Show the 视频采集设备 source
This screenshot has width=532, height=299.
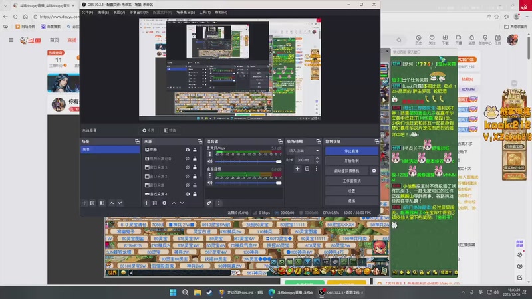(188, 159)
